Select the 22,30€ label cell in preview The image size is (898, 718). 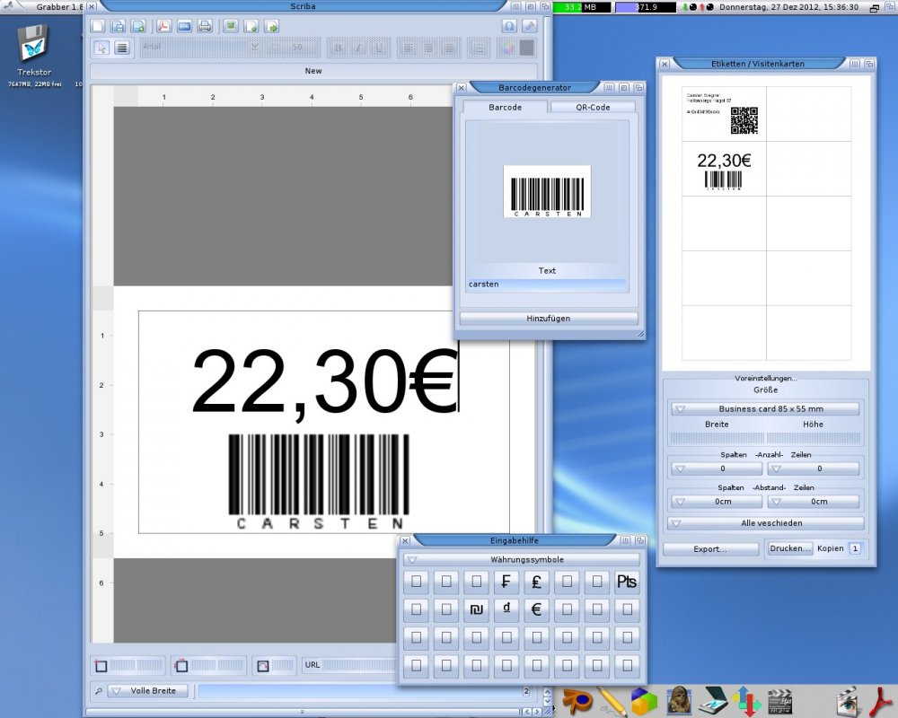point(724,169)
